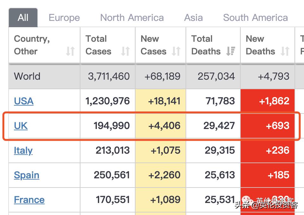Sort table by Total Cases icon

125,51
